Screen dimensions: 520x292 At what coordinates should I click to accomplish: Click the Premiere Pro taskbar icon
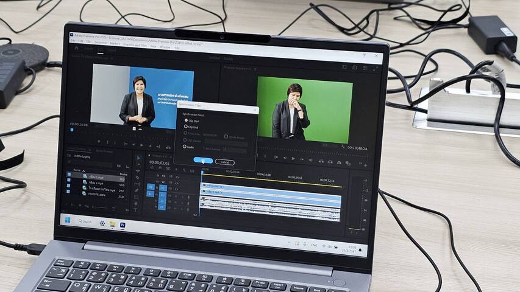coord(123,225)
